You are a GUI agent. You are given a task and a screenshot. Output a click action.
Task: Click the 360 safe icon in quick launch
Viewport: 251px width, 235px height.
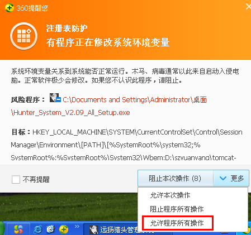(64, 229)
